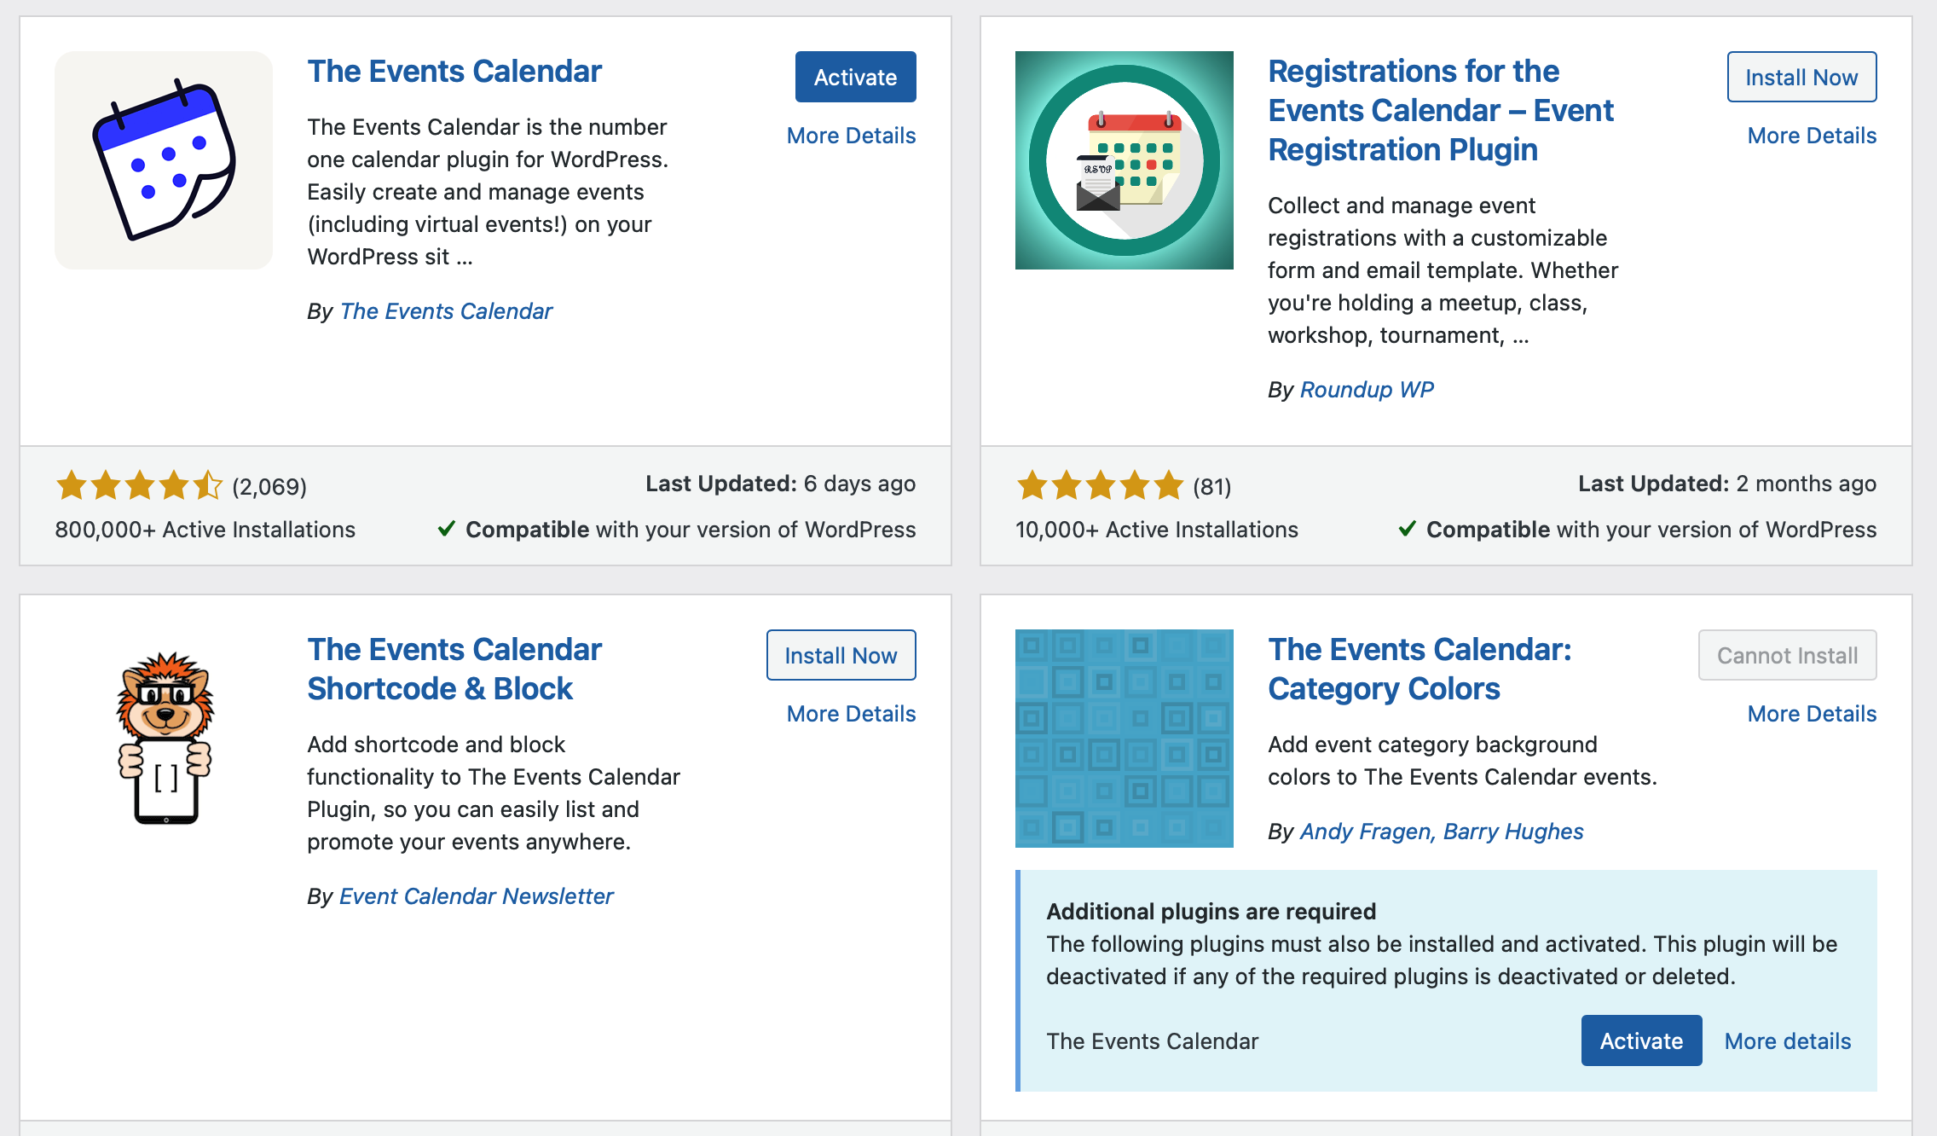Click The Events Calendar plugin icon
Screen dimensions: 1937x1136
(x=164, y=160)
